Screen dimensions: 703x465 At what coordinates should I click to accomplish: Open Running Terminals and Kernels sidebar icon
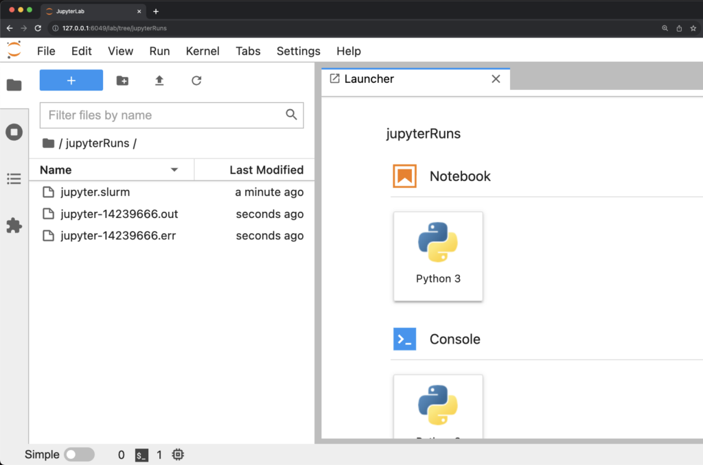(14, 132)
